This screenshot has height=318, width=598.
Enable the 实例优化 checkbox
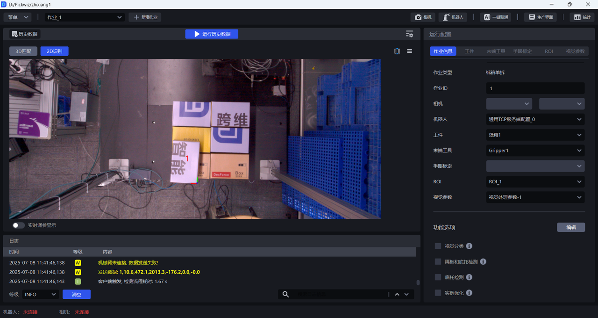click(438, 293)
